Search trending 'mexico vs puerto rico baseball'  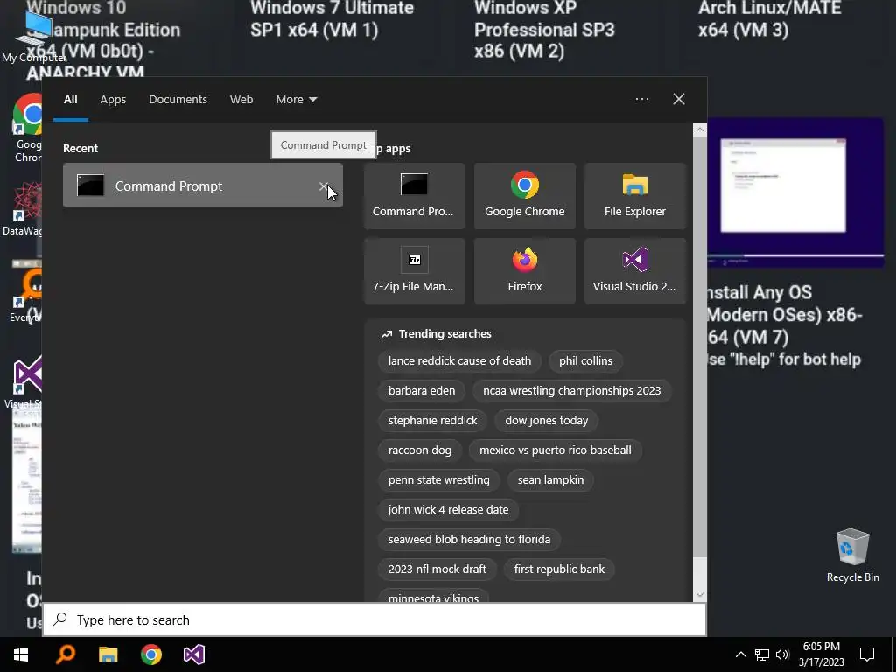click(x=556, y=451)
